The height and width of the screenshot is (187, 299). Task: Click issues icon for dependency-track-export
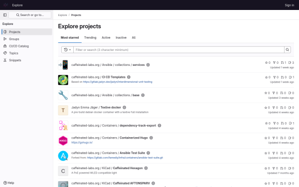coord(290,123)
